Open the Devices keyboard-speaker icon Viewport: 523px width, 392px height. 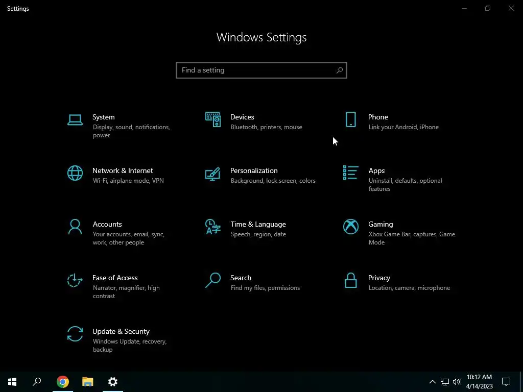point(213,119)
